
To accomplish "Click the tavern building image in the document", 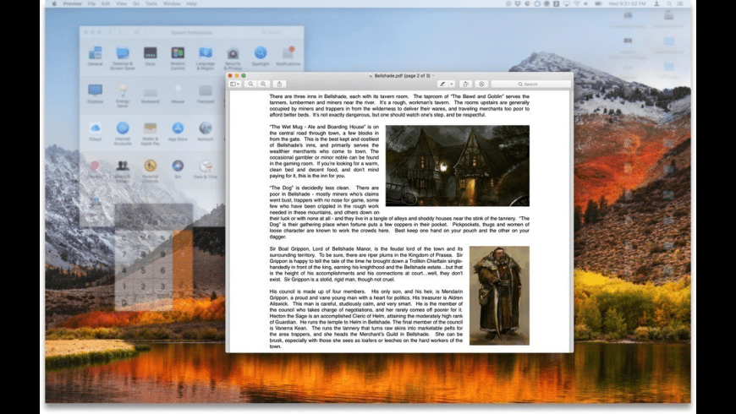I will [457, 166].
